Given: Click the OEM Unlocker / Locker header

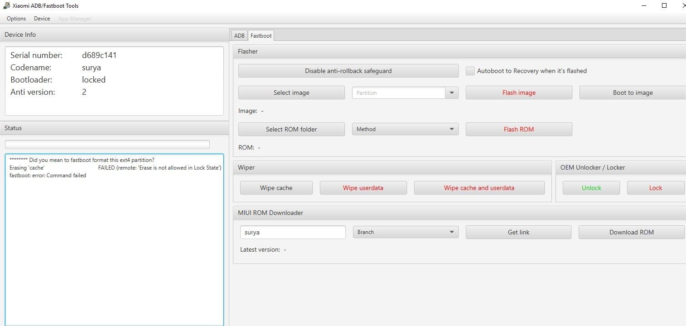Looking at the screenshot, I should point(621,167).
